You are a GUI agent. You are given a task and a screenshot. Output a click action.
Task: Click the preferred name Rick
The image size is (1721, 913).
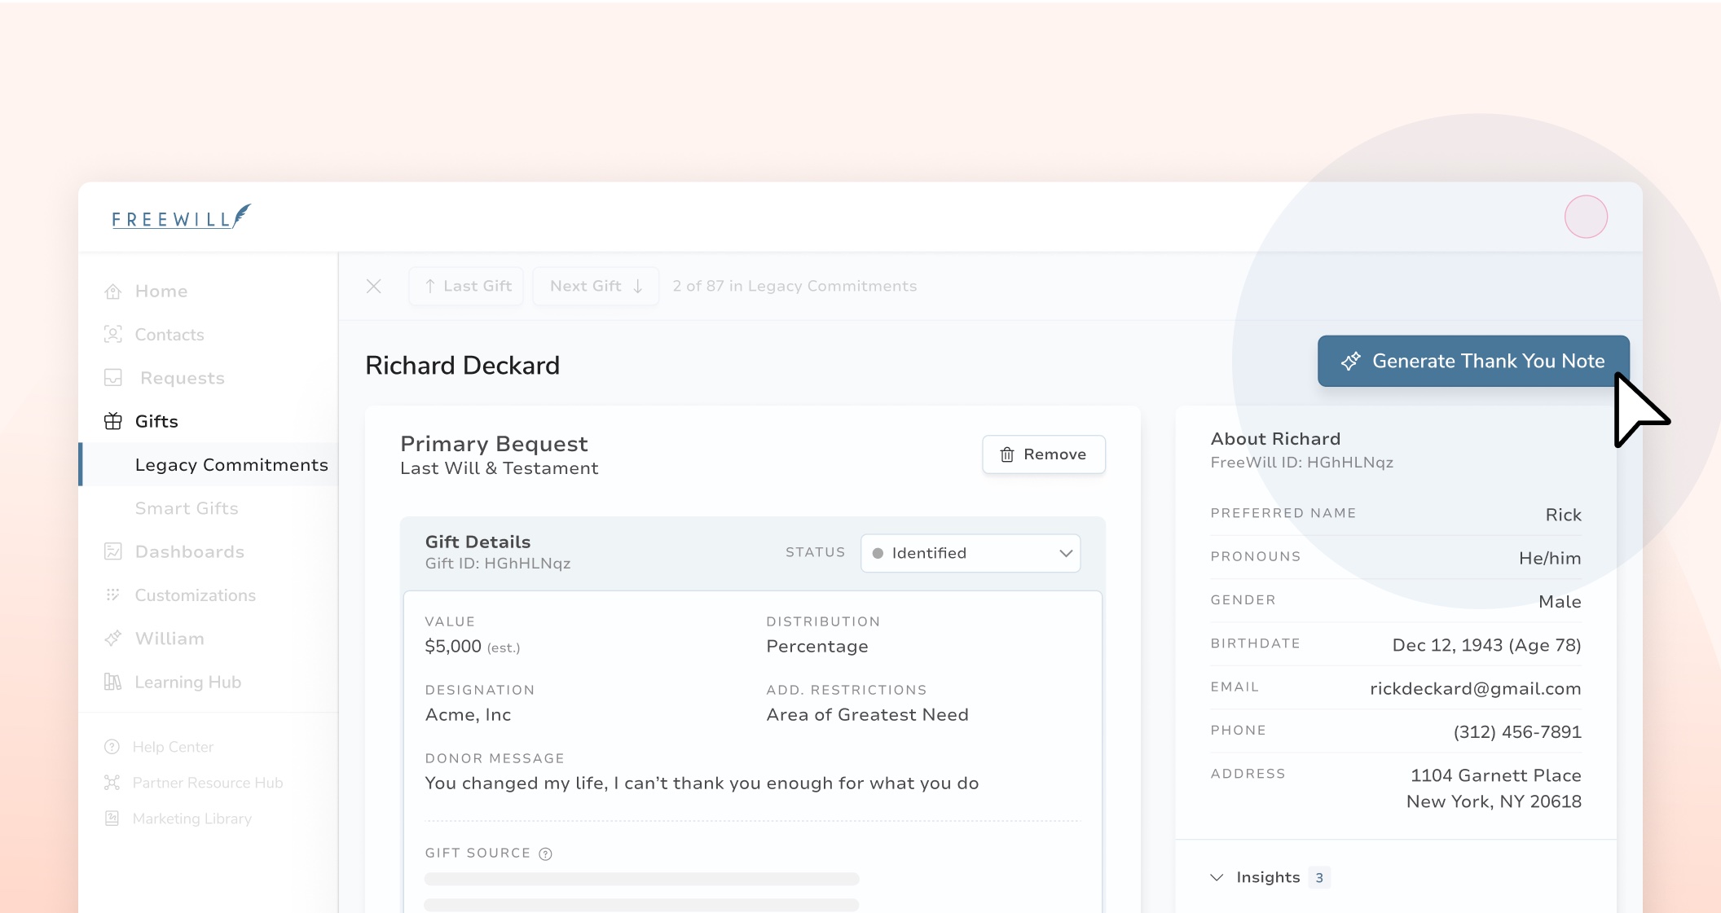1564,515
